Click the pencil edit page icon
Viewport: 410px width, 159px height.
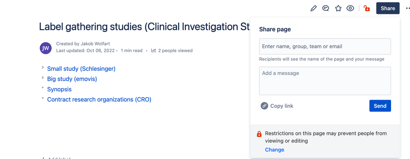tap(313, 8)
